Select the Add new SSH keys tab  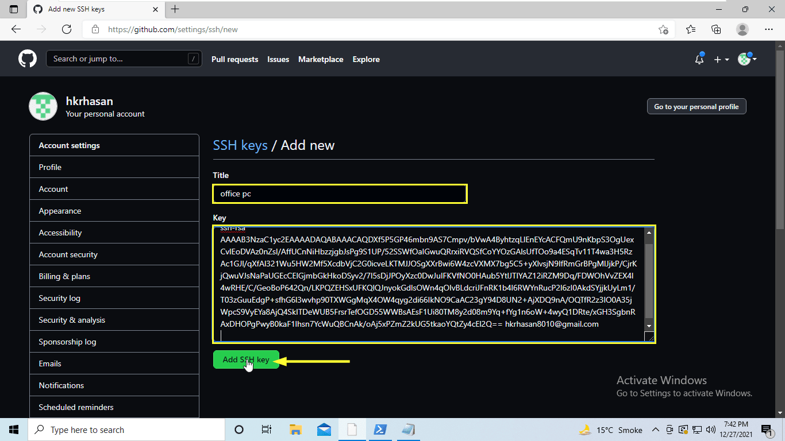click(x=95, y=9)
